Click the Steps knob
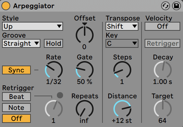Viewport: 183px width, 127px height. (122, 70)
